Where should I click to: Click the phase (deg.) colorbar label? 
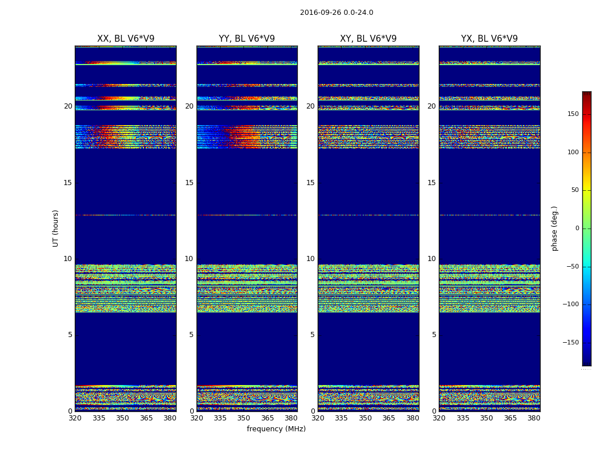tap(554, 228)
